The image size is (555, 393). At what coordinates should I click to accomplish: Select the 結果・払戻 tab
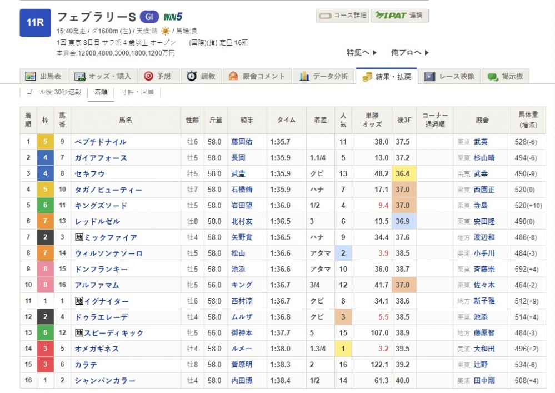[x=386, y=76]
